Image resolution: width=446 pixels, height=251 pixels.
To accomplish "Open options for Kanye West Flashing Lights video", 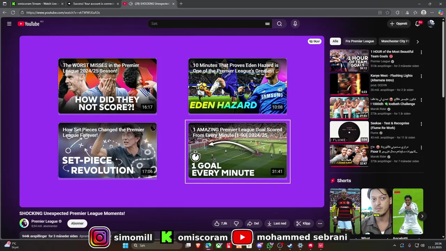I will point(421,76).
